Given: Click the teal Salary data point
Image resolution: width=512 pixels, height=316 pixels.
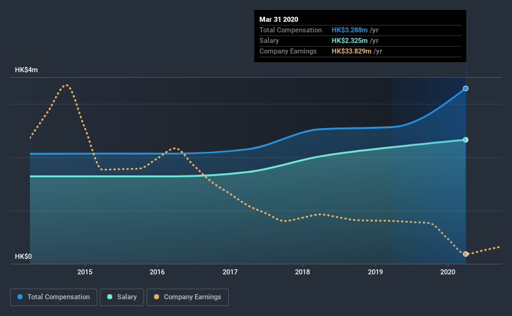Looking at the screenshot, I should point(466,140).
